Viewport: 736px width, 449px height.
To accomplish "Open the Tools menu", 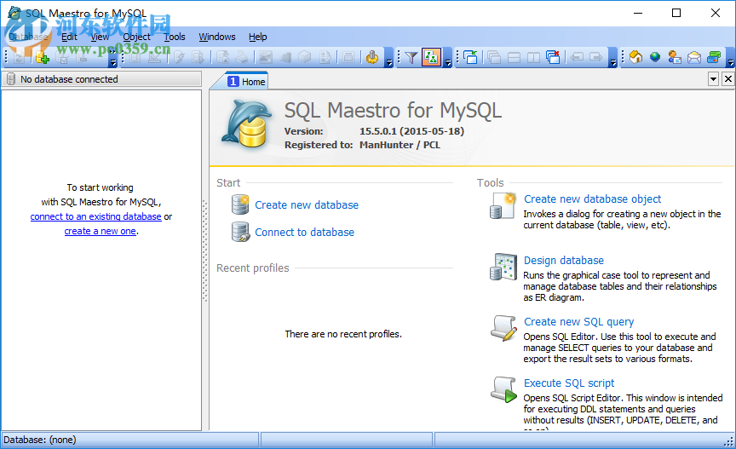I will click(x=174, y=37).
